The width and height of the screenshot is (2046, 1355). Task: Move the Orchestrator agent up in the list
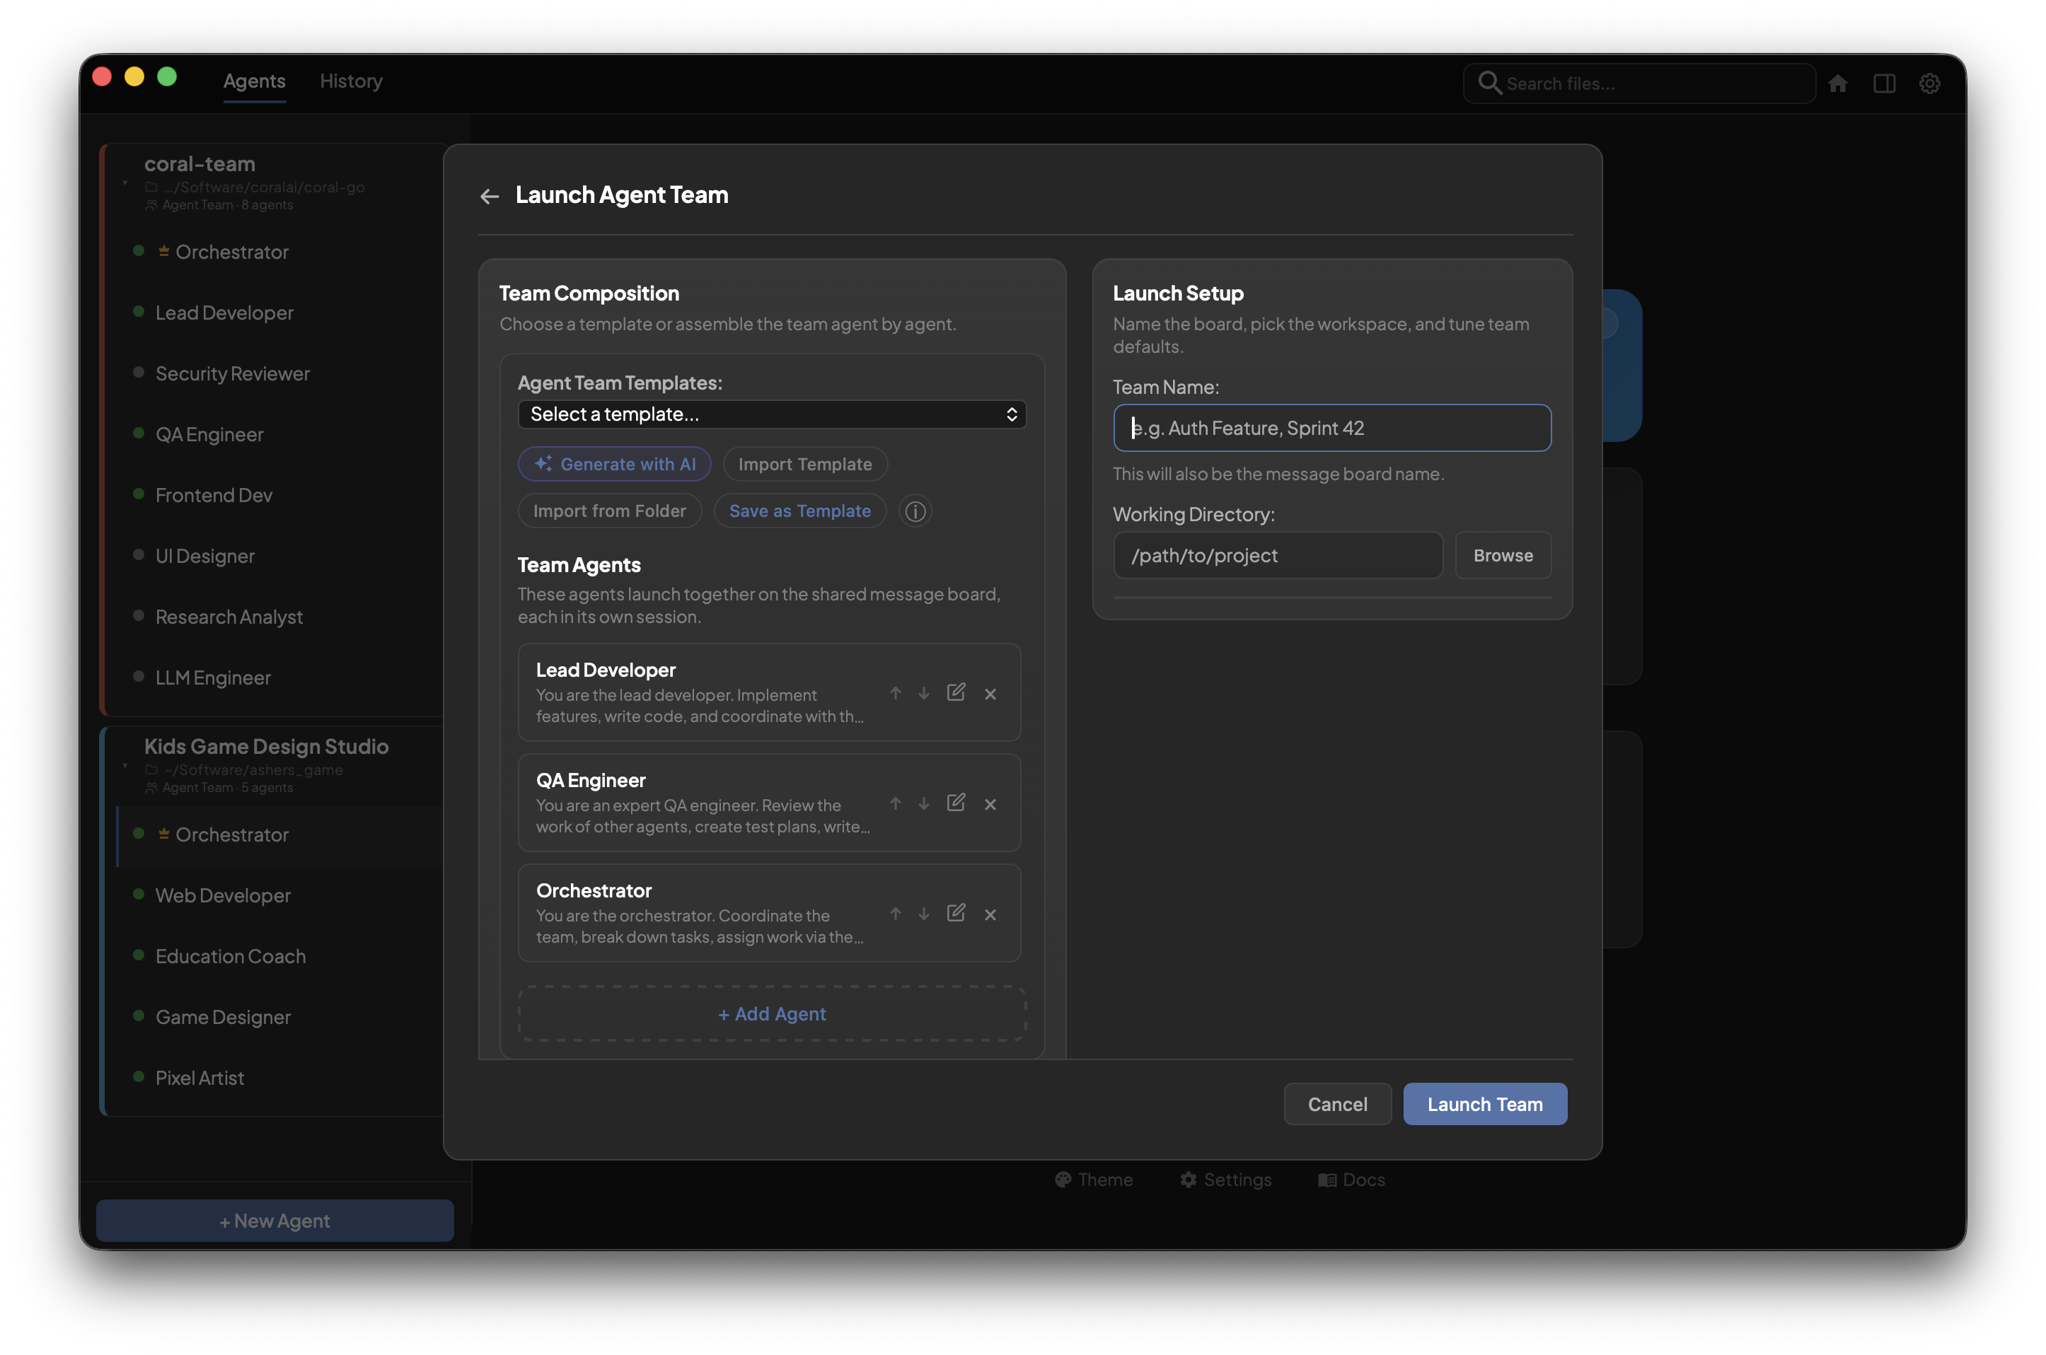click(x=896, y=914)
